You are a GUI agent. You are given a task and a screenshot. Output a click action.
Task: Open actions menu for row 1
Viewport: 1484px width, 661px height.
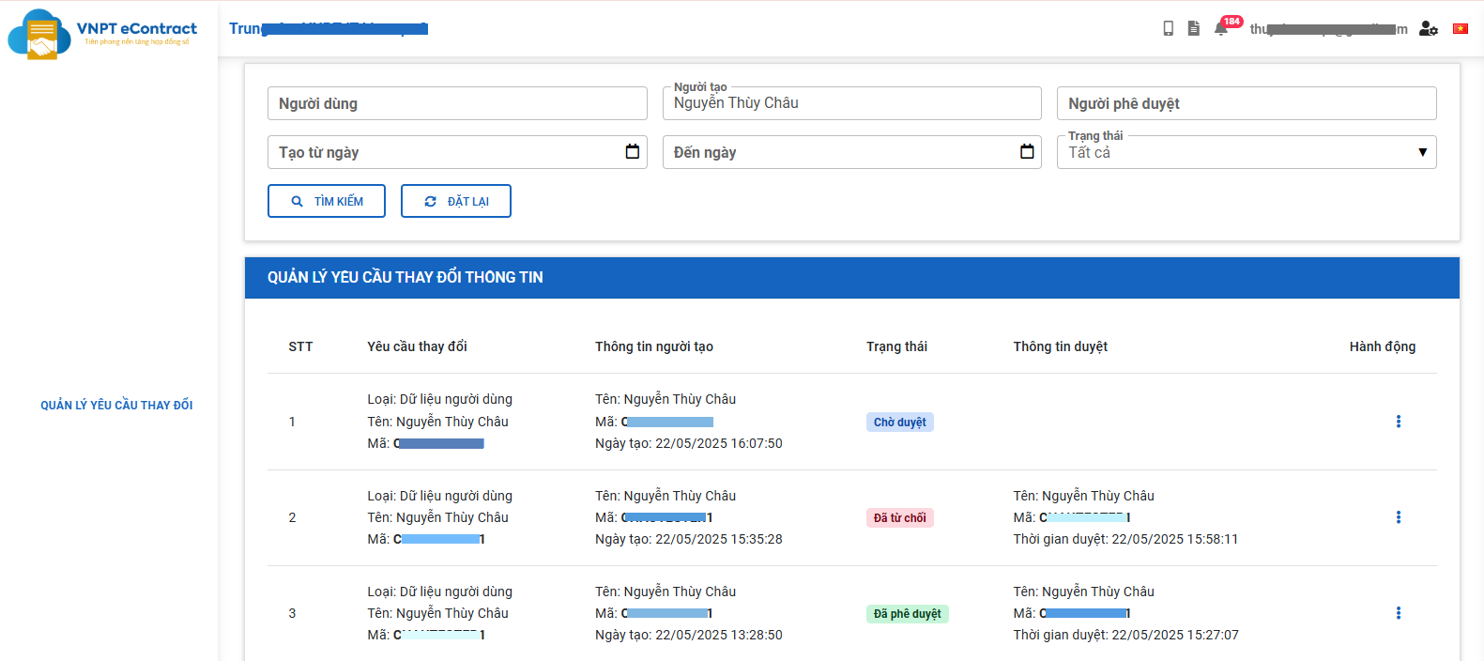coord(1398,422)
